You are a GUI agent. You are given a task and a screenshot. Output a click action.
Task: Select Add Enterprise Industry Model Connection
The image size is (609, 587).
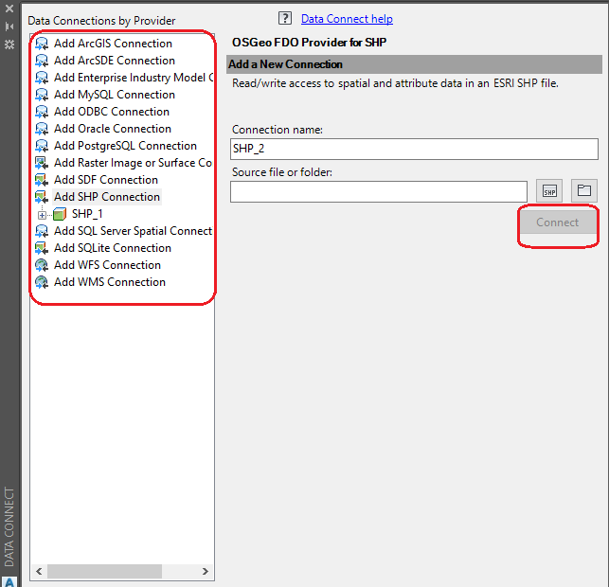134,78
